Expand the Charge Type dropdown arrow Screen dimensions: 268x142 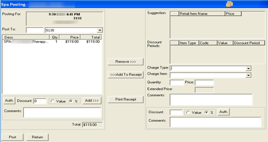pos(248,69)
